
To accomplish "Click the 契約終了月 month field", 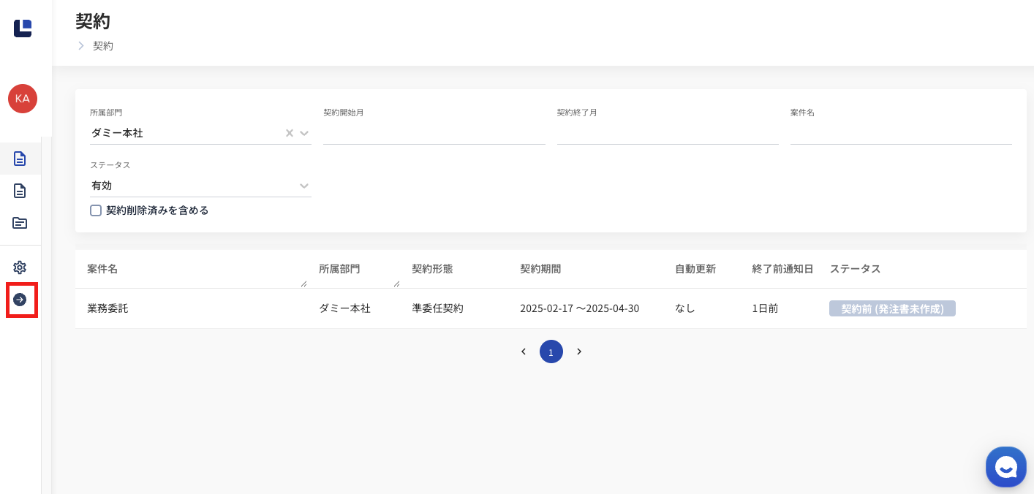I will pos(667,133).
